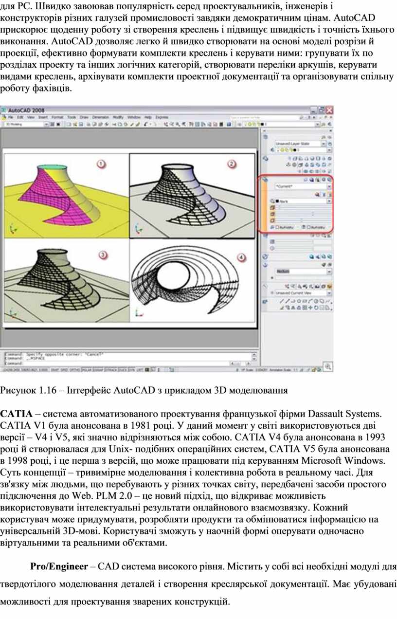
Task: Tick the right checkbox in visual style panel
Action: point(309,227)
